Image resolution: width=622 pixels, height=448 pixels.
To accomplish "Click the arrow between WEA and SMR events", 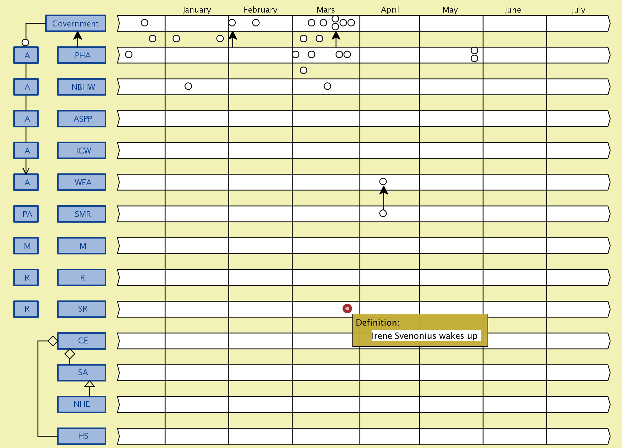I will (384, 197).
